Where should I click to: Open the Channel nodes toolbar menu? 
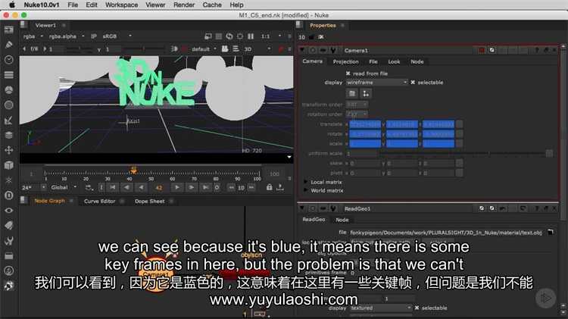(8, 75)
